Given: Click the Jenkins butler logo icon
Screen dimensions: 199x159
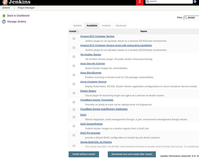Looking at the screenshot, I should tap(5, 2).
